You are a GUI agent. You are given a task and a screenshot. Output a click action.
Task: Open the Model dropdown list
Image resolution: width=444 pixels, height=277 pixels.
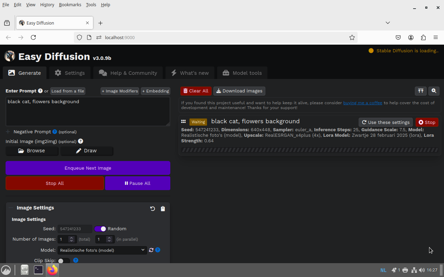click(102, 250)
